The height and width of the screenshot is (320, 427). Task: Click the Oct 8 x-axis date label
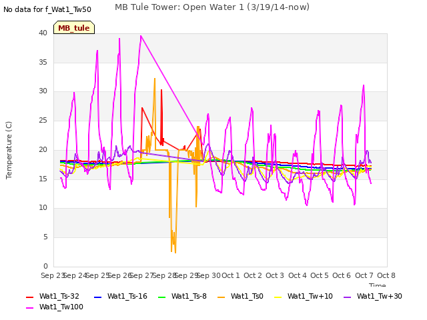[x=386, y=275]
